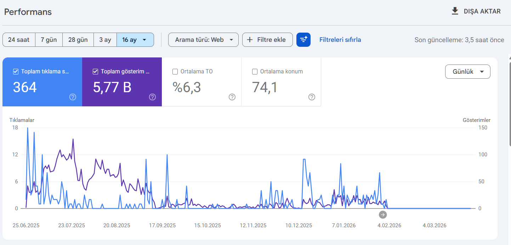Click help icon on Ortalama TO card
Viewport: 511px width, 245px height.
[x=232, y=97]
